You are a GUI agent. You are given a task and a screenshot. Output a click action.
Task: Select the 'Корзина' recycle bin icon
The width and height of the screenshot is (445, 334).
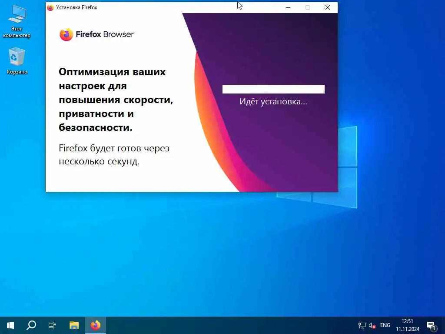[17, 61]
